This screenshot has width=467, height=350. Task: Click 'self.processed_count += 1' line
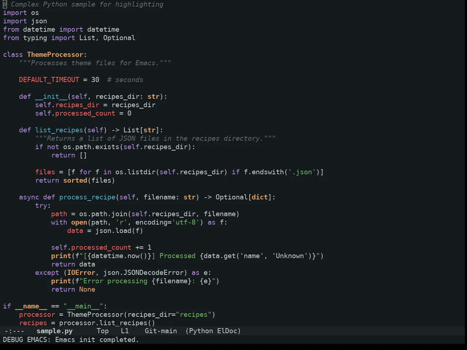[101, 248]
